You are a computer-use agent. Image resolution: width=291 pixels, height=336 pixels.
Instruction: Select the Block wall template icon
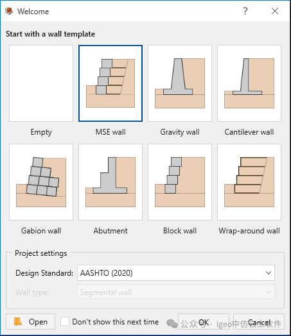coord(180,182)
